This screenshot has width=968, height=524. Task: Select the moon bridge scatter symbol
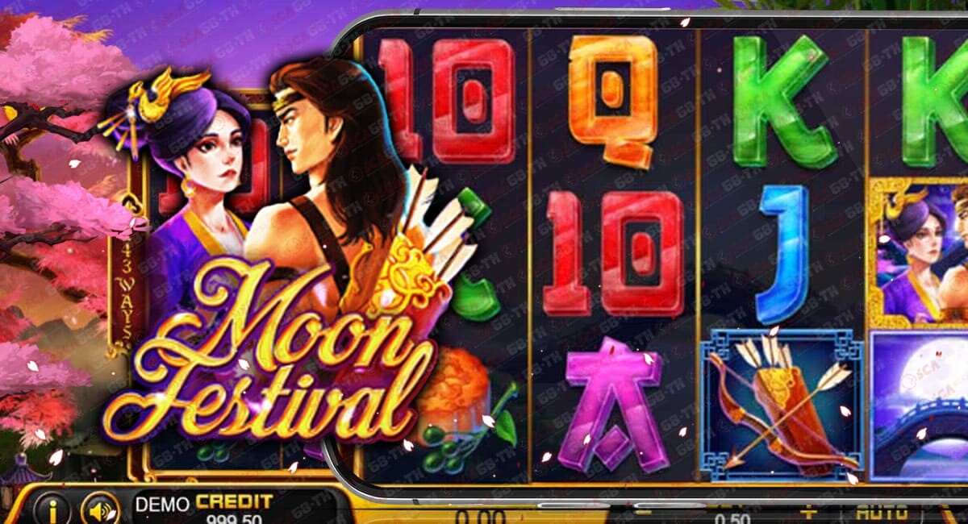tap(920, 407)
